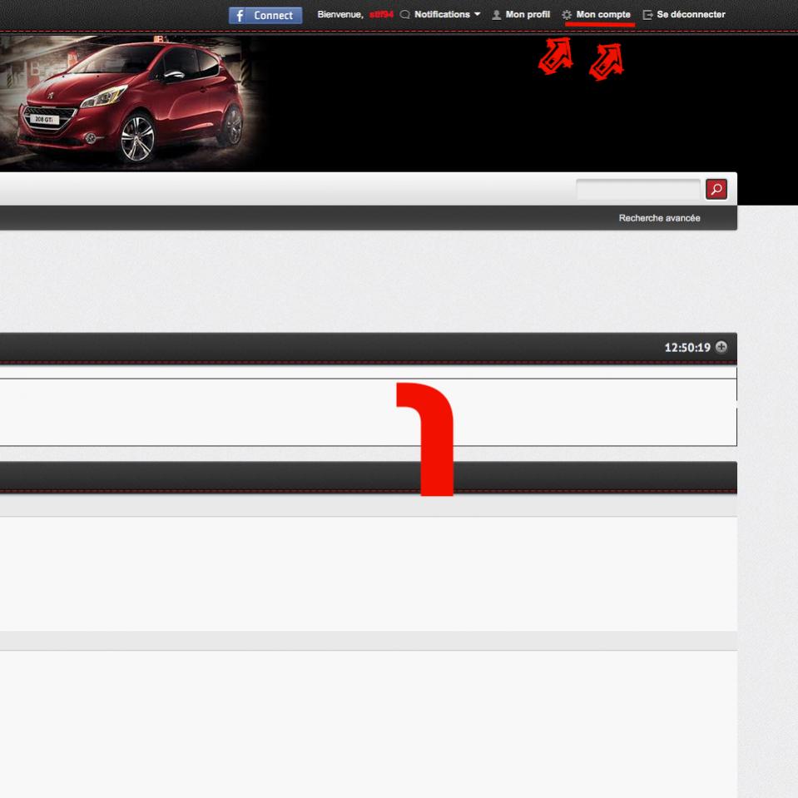The width and height of the screenshot is (798, 798).
Task: Click the red arrow pointing at gear icon
Action: point(556,58)
